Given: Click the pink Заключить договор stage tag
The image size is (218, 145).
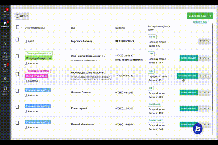Looking at the screenshot, I should click(x=36, y=76).
